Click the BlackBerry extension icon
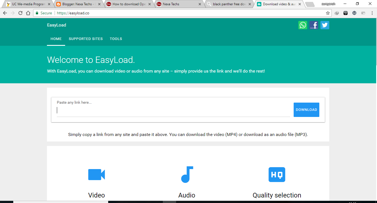This screenshot has width=377, height=203. 346,13
